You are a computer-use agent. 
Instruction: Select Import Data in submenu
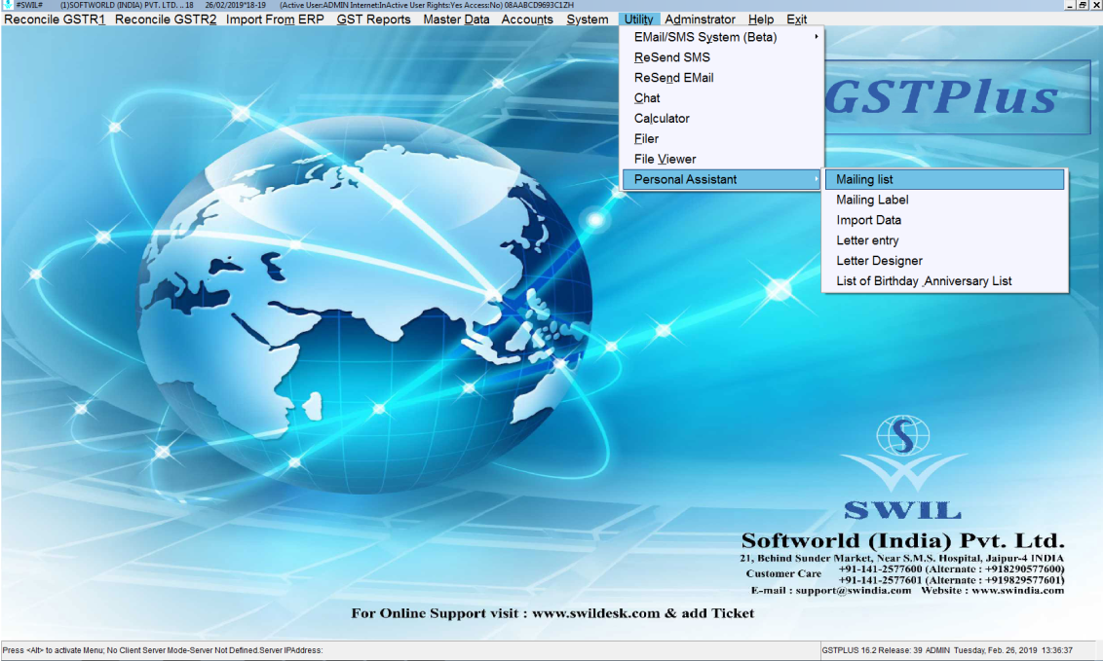tap(945, 221)
